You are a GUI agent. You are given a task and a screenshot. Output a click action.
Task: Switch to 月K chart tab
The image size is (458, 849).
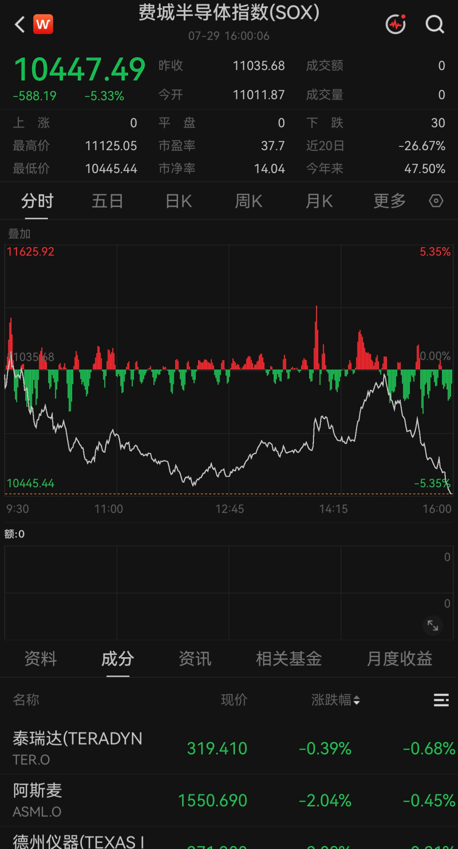click(x=319, y=201)
